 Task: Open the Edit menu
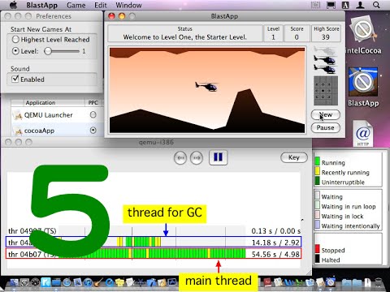(100, 5)
